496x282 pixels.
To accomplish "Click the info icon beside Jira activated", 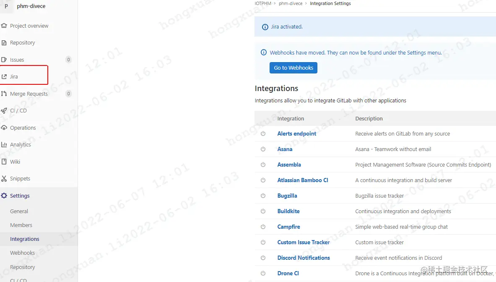I will 265,27.
